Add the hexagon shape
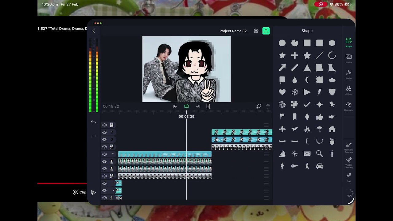Screen dimensions: 393x221 (332, 43)
